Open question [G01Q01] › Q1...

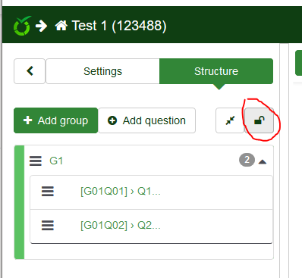121,192
